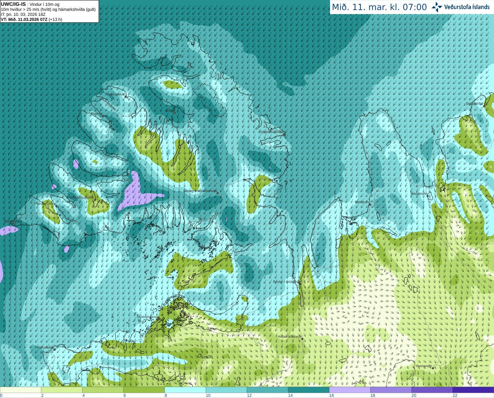This screenshot has height=398, width=494.
Task: Select the 14–16 m/s dark teal legend swatch
Action: (309, 390)
